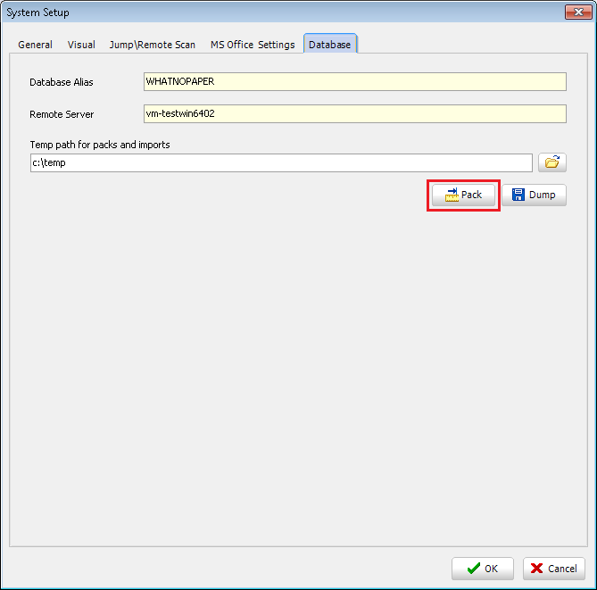Click the Remote Server label
The width and height of the screenshot is (597, 590).
(62, 114)
